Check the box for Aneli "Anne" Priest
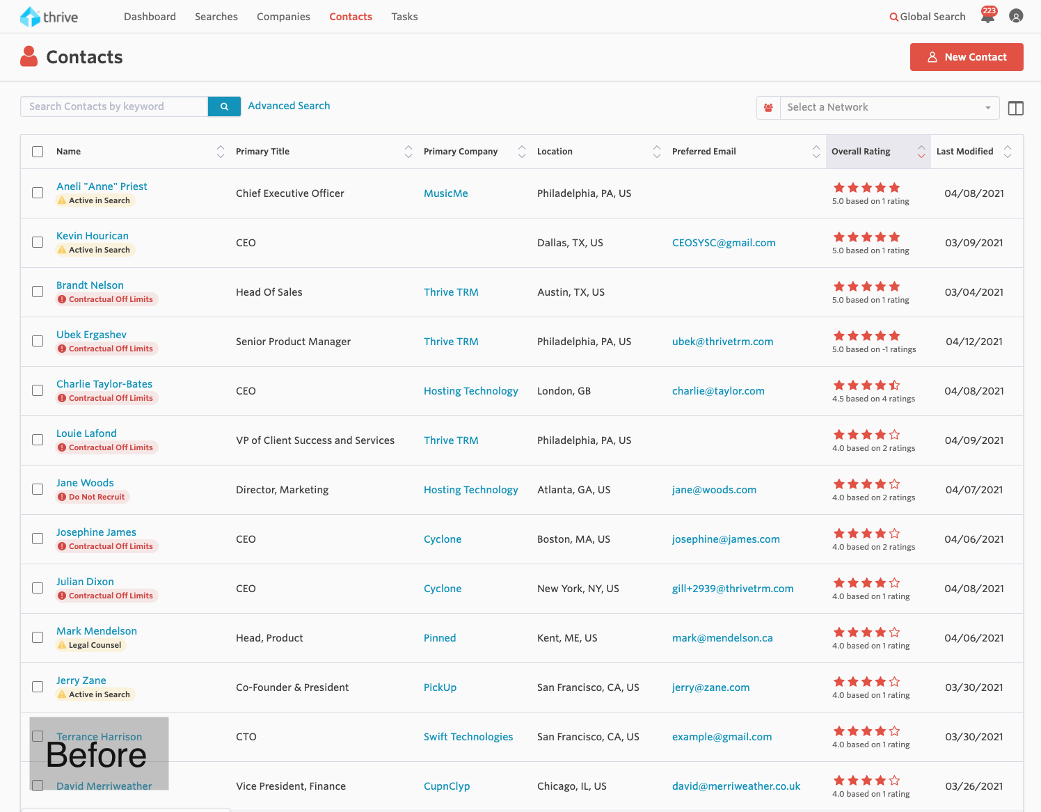Viewport: 1041px width, 812px height. point(38,193)
